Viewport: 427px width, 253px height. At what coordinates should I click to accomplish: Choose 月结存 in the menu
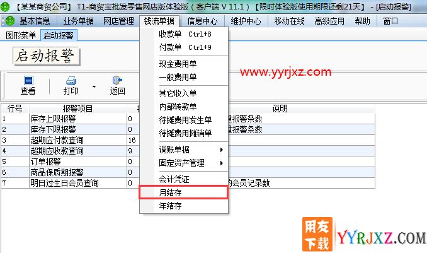[x=184, y=192]
